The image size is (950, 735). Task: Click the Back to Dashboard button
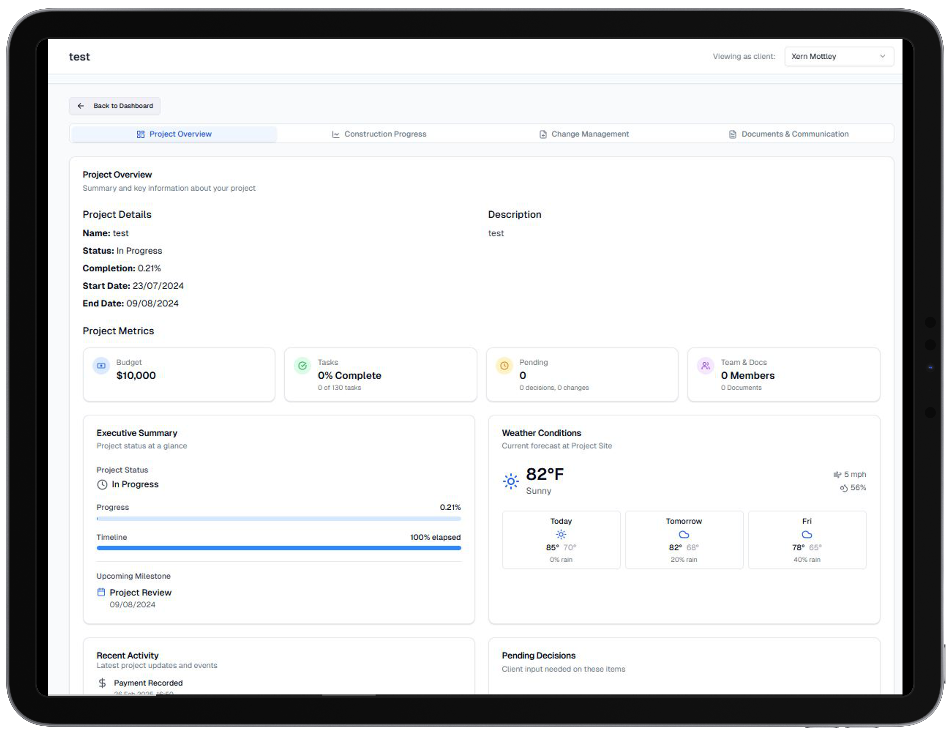pos(114,106)
